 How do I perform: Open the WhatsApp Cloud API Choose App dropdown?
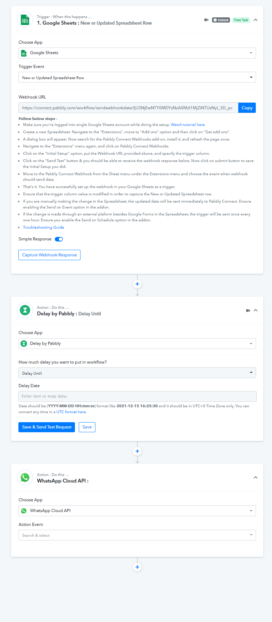[137, 511]
